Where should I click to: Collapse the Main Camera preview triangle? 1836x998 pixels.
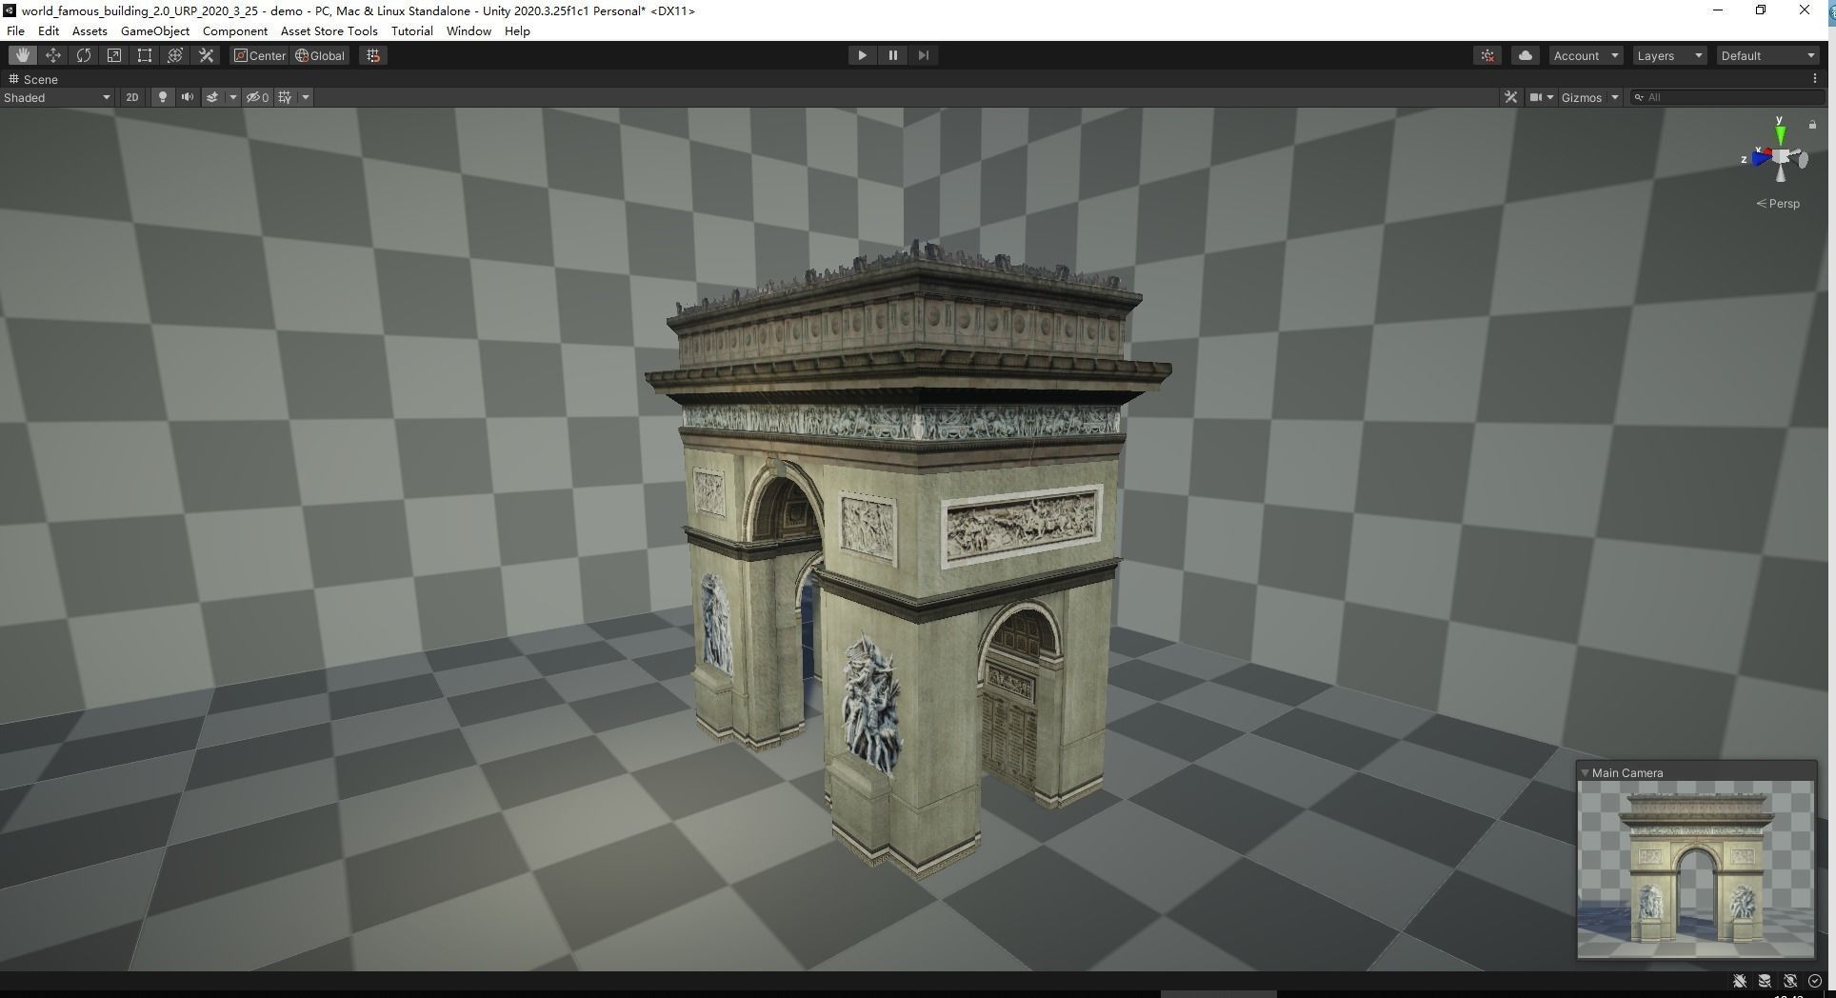tap(1585, 772)
